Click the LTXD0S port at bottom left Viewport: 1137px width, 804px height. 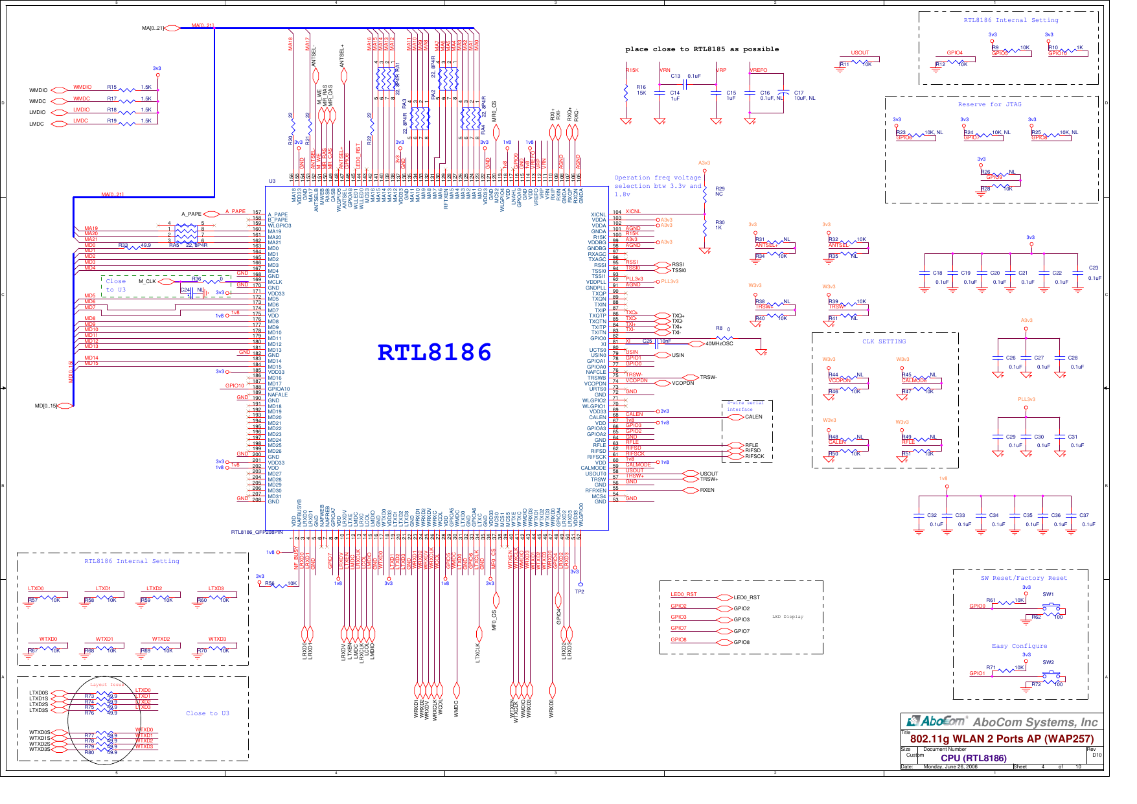pyautogui.click(x=59, y=693)
